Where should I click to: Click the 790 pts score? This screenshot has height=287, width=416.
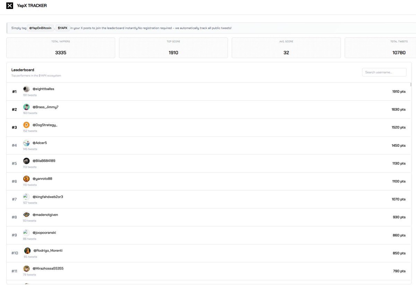(x=399, y=271)
